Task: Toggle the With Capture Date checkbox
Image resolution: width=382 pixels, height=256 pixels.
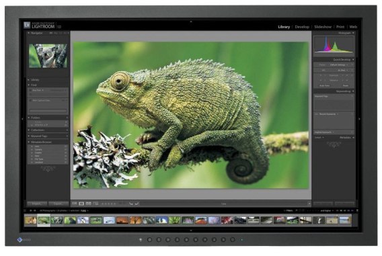Action: click(x=30, y=100)
